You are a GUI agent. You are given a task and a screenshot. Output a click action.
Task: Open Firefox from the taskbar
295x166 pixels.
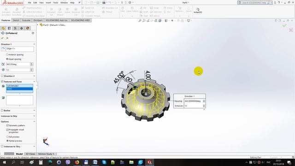pos(77,162)
